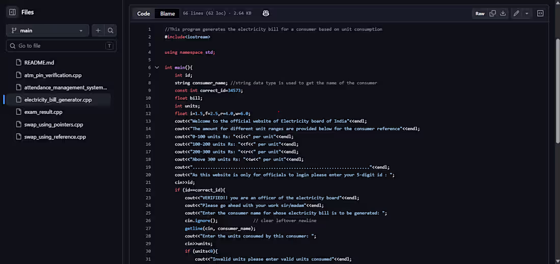Collapse the main function at line 6
Viewport: 560px width, 264px height.
pos(157,68)
